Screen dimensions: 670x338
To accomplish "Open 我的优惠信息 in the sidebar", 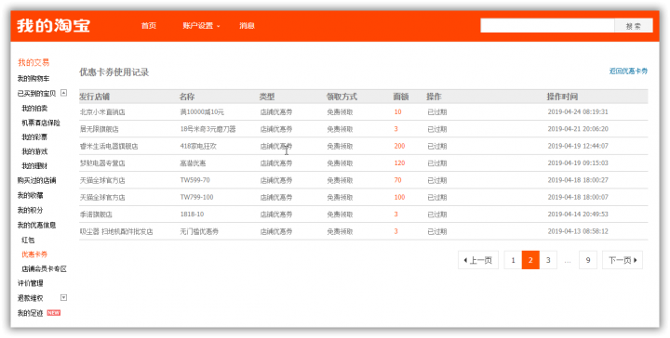I will [x=36, y=225].
